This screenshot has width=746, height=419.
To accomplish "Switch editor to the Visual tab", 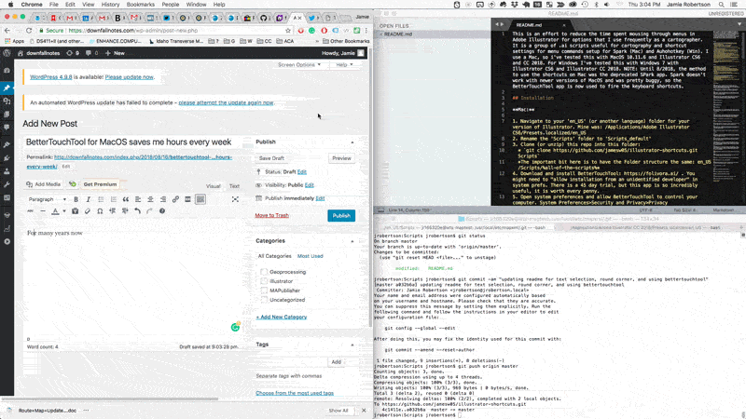I will (214, 186).
